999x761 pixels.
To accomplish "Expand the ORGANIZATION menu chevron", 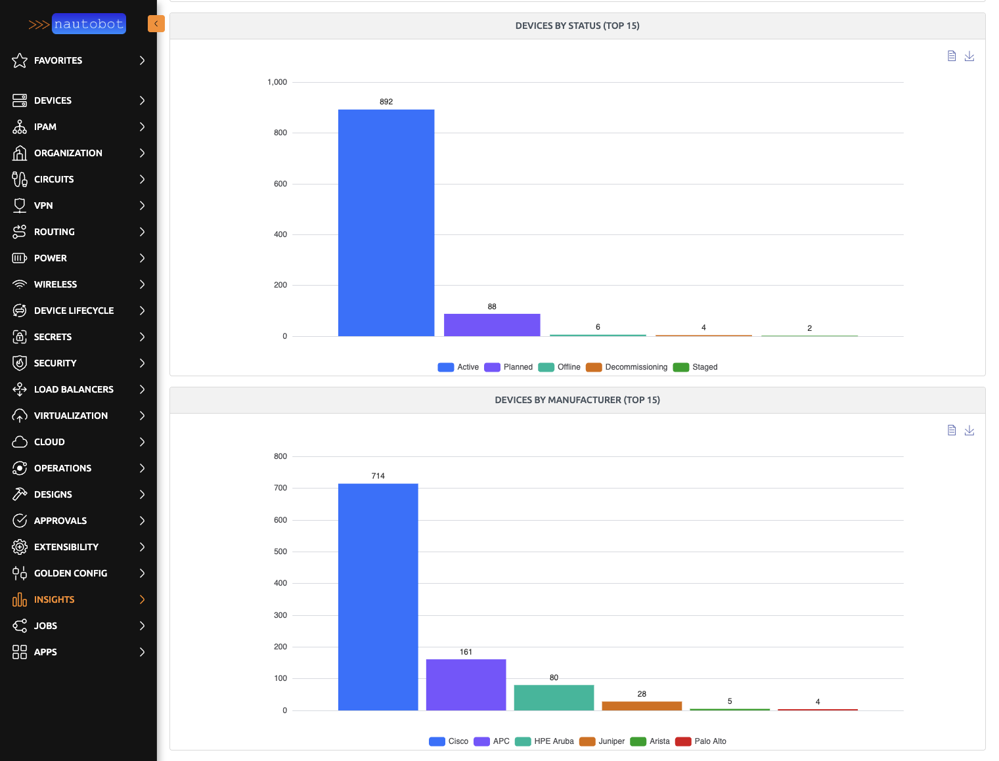I will [142, 153].
